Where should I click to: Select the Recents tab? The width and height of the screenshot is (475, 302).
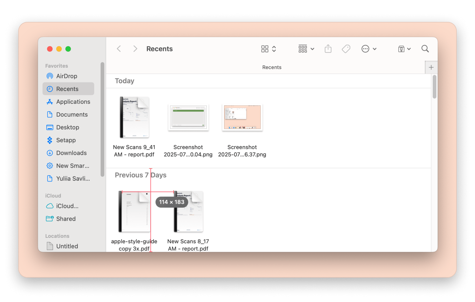click(272, 67)
